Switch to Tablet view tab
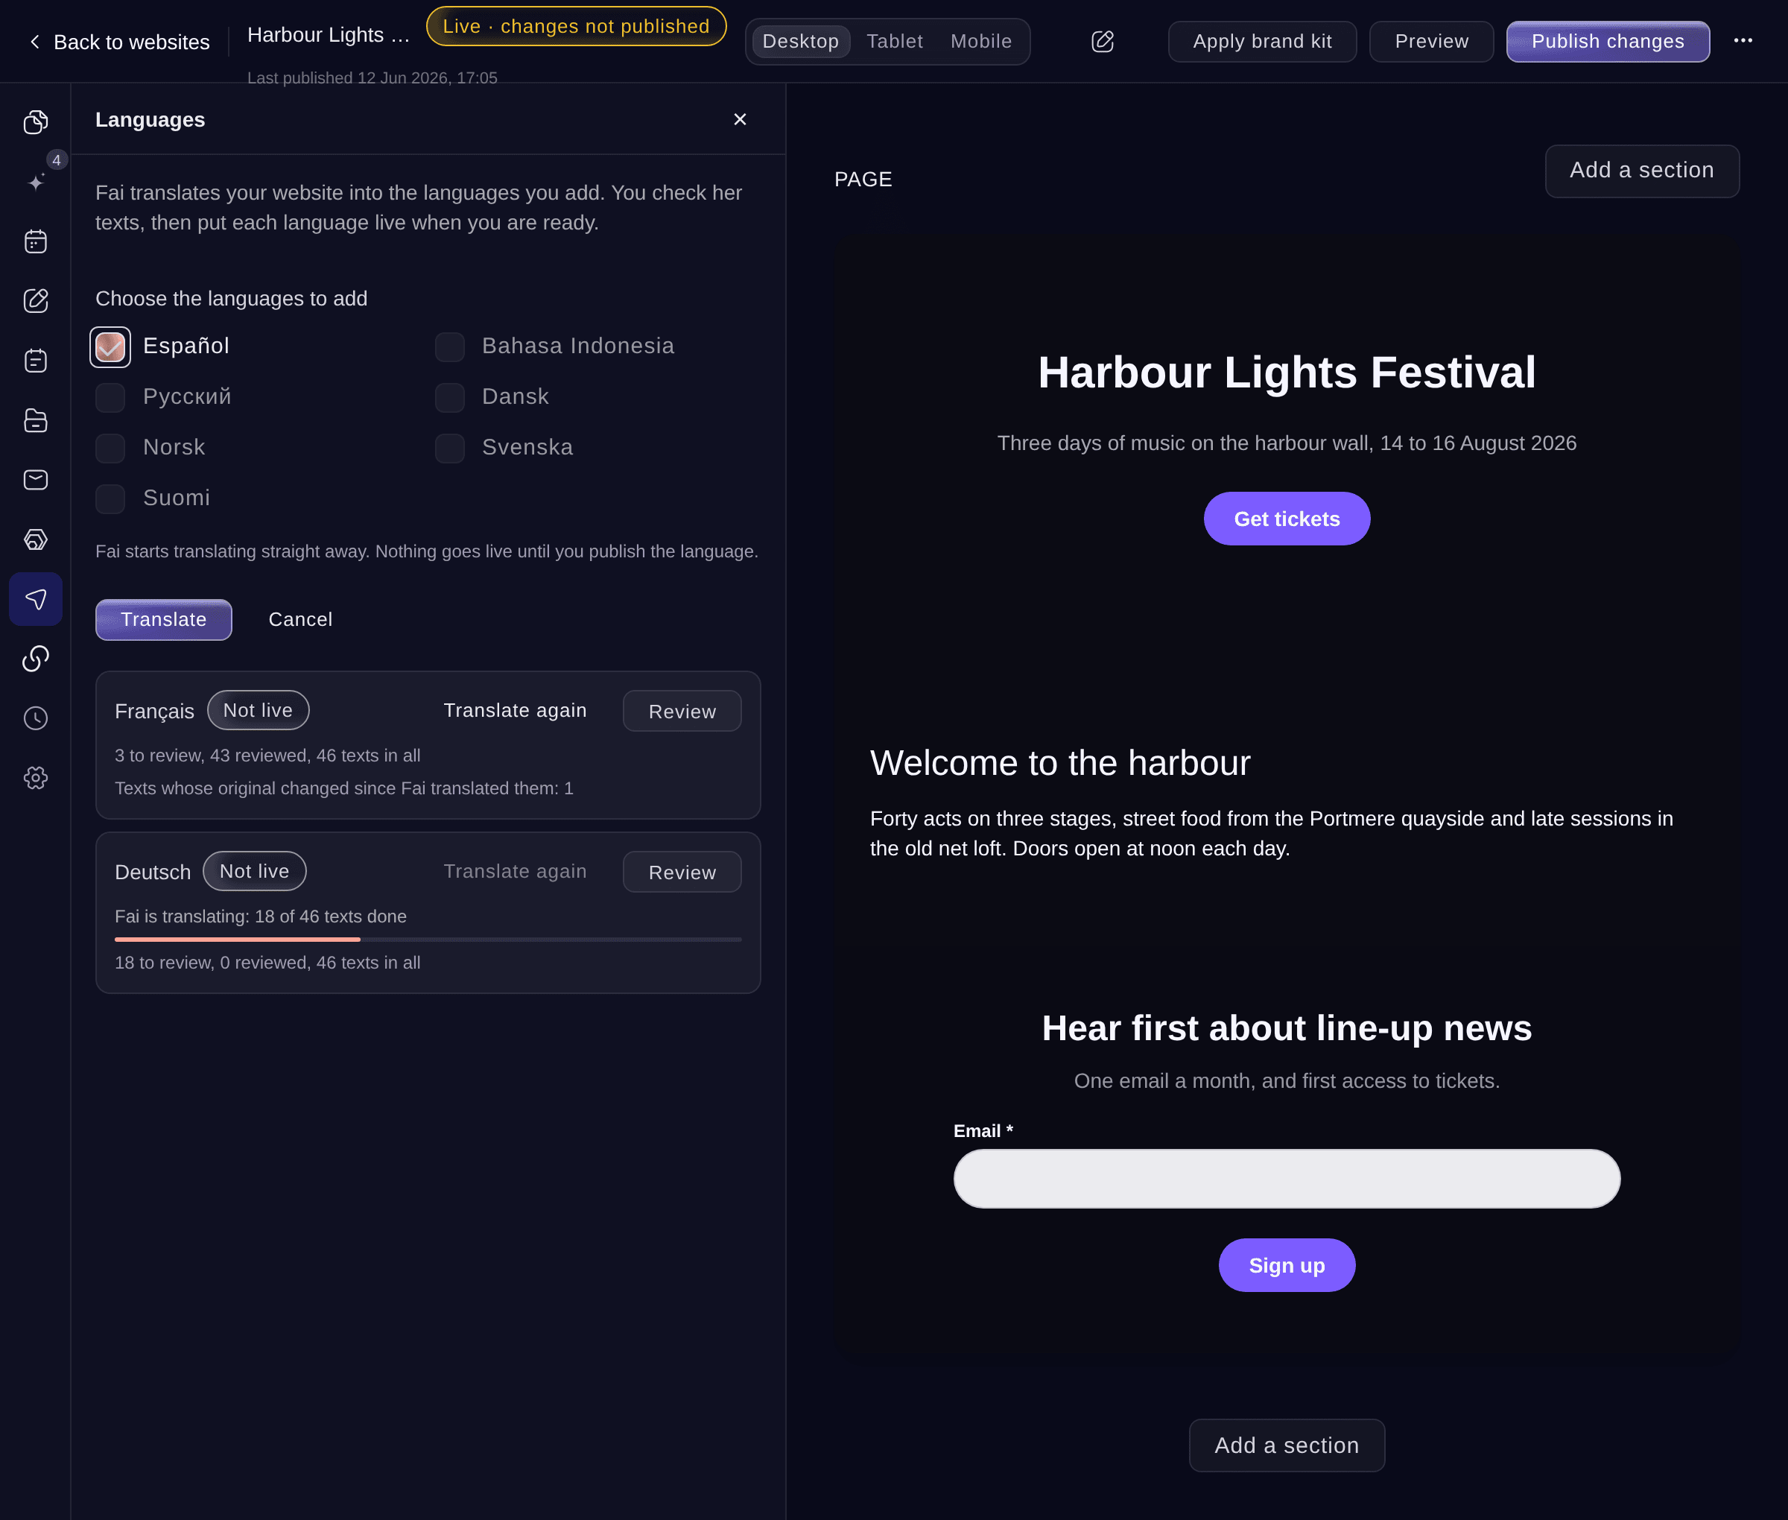This screenshot has height=1520, width=1788. [x=895, y=42]
